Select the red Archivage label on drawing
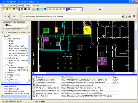 [123, 54]
